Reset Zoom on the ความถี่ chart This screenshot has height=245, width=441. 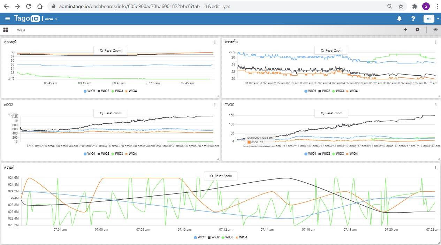click(x=221, y=176)
